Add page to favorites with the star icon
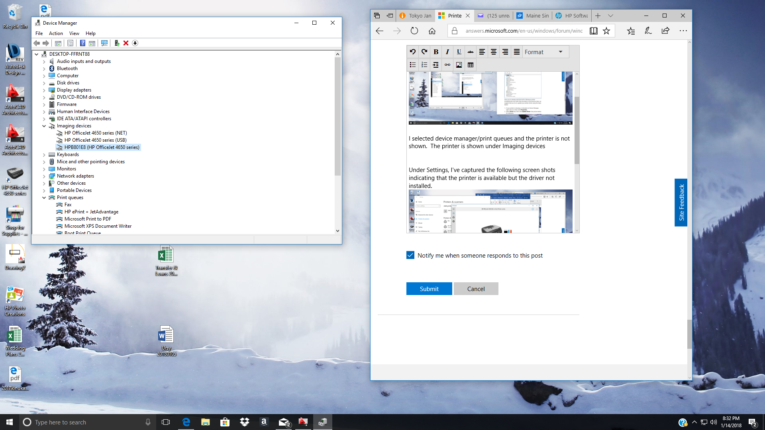This screenshot has width=765, height=430. point(606,31)
